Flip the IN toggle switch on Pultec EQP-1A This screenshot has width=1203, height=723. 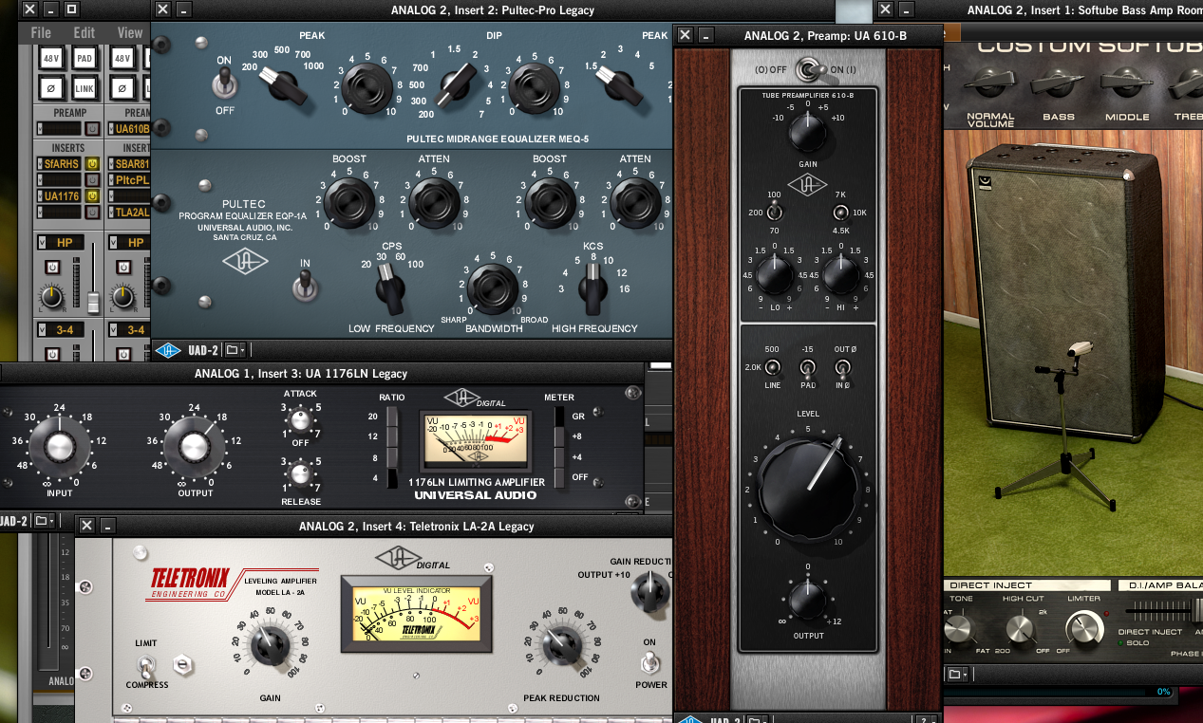click(x=304, y=285)
